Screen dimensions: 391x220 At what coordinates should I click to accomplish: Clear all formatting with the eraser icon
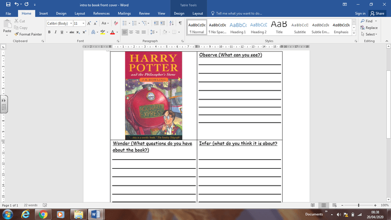point(116,23)
